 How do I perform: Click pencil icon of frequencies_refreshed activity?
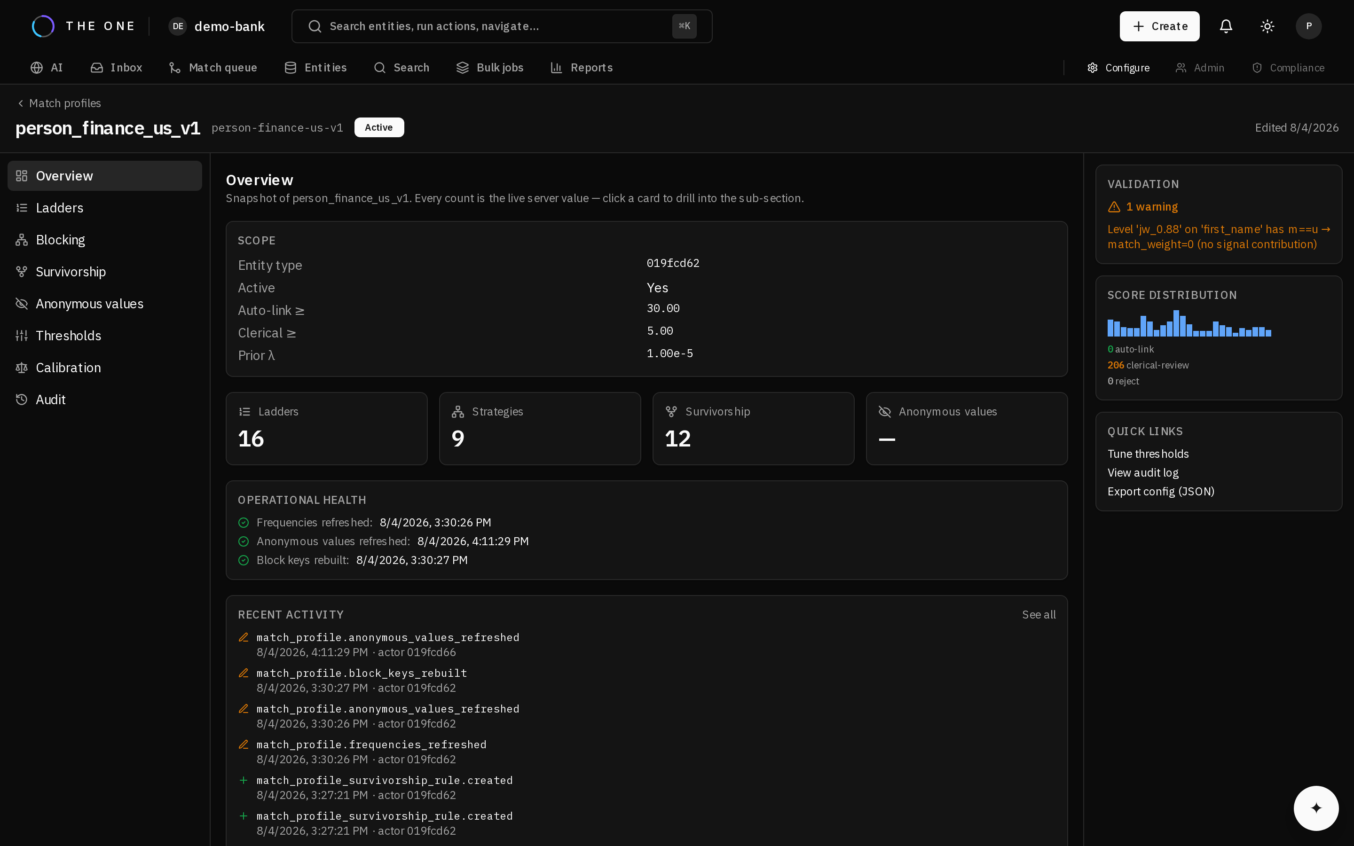tap(244, 745)
